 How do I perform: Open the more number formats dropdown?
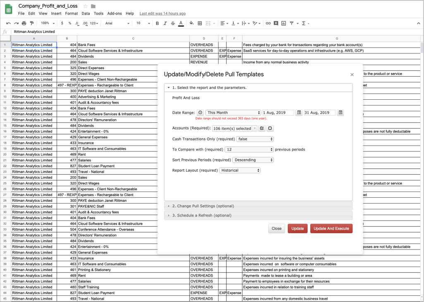(x=94, y=24)
